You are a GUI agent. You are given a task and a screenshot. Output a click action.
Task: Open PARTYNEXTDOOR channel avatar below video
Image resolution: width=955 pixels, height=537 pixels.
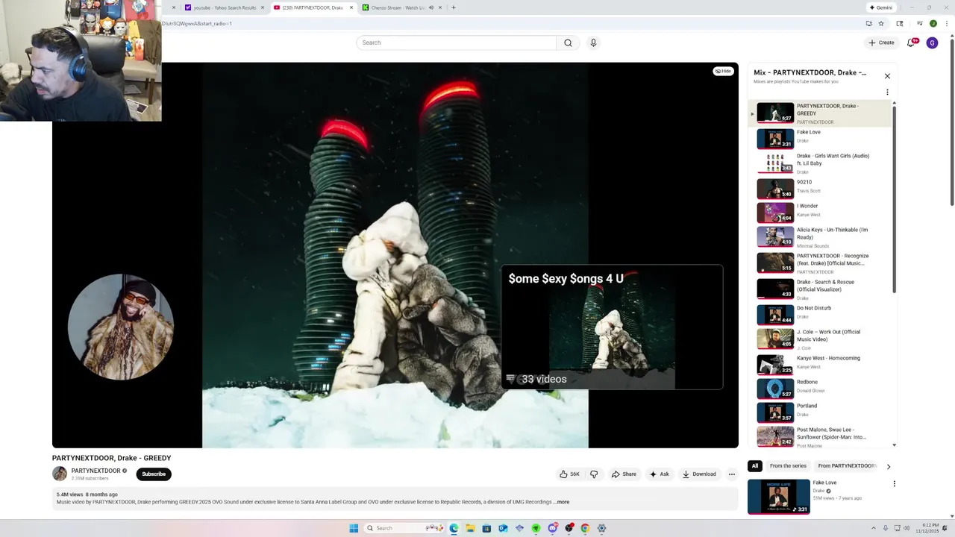pyautogui.click(x=60, y=474)
